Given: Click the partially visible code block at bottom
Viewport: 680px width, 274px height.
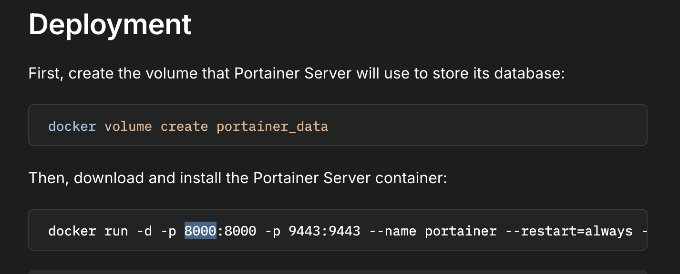Looking at the screenshot, I should tap(338, 271).
